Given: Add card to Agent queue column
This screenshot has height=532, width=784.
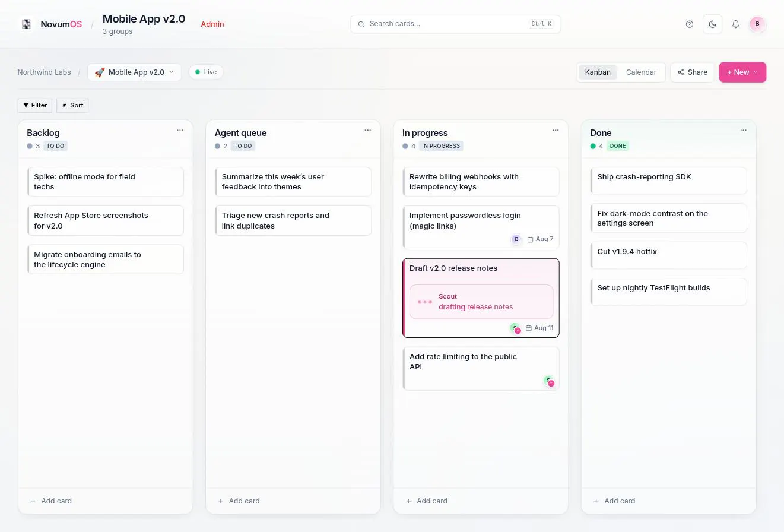Looking at the screenshot, I should coord(239,501).
